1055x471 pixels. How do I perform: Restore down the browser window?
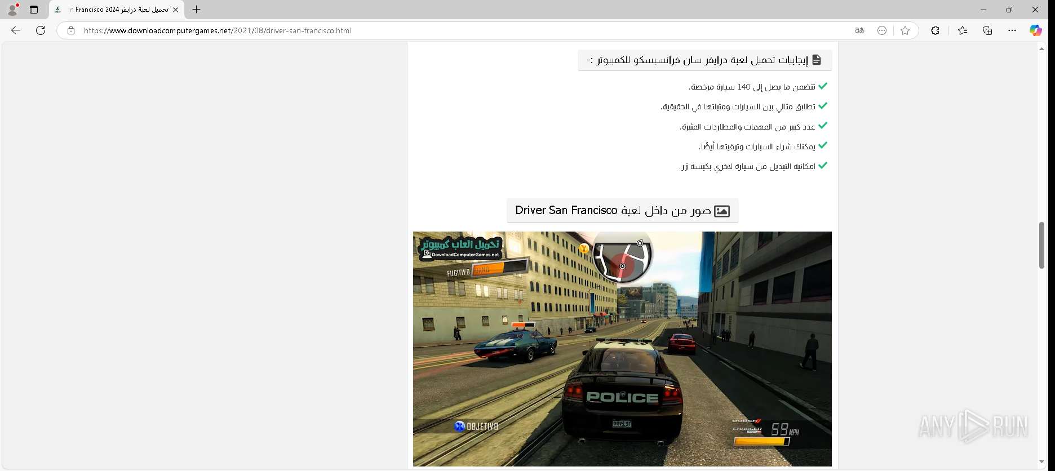click(1009, 10)
